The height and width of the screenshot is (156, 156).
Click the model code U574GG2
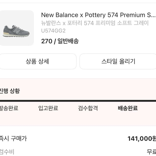click(x=53, y=31)
